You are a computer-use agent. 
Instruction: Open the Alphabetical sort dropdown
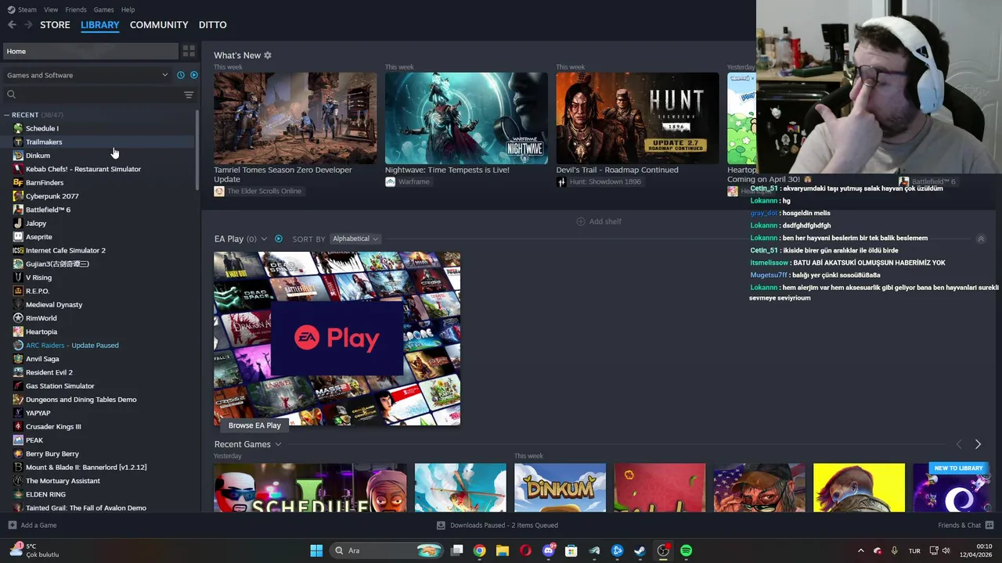pos(355,238)
